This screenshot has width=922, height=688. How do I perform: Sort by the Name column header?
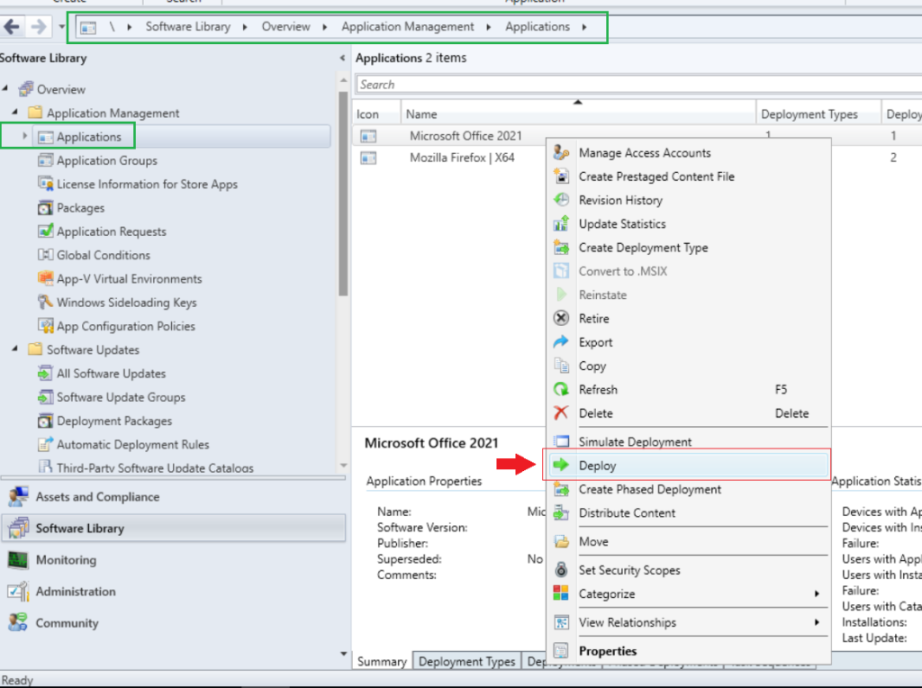tap(578, 113)
